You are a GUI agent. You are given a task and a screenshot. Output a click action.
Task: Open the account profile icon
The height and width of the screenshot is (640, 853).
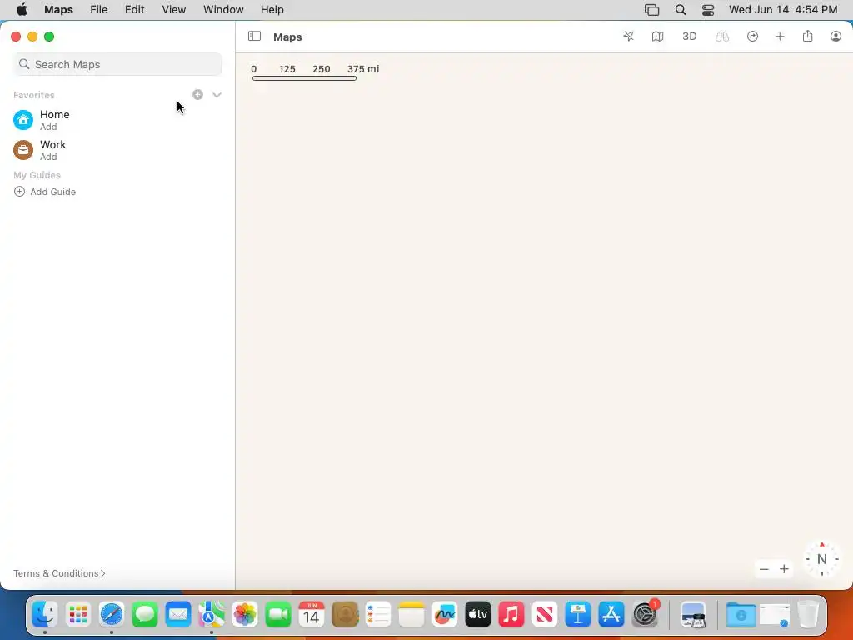click(x=836, y=37)
